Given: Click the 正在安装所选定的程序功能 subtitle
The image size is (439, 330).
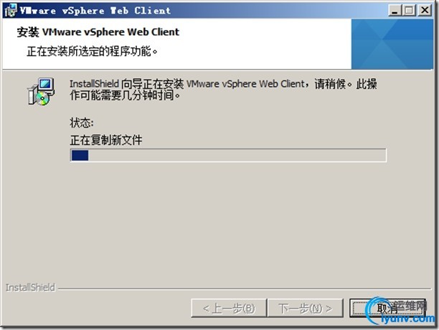Looking at the screenshot, I should (x=93, y=51).
